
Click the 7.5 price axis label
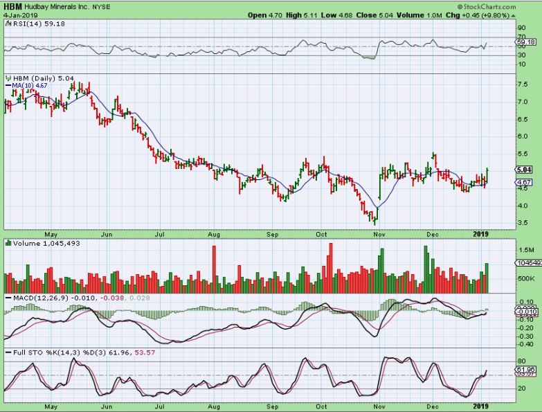coord(523,84)
